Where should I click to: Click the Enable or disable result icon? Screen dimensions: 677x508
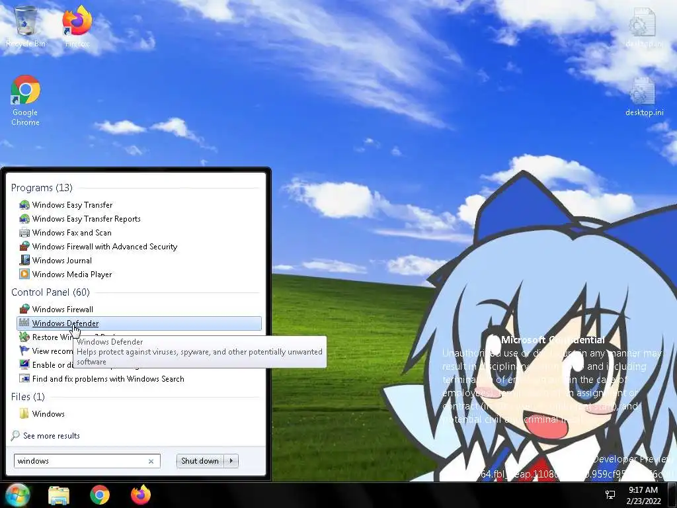click(24, 364)
